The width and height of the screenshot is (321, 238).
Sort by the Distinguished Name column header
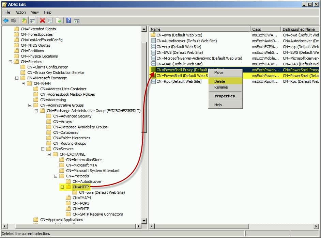point(300,29)
